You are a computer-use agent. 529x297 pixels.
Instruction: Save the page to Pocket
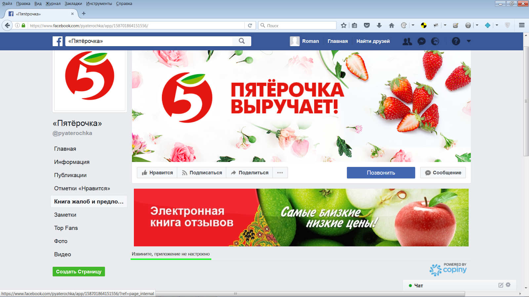[x=367, y=25]
